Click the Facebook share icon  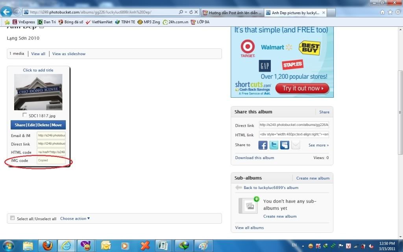(x=263, y=145)
